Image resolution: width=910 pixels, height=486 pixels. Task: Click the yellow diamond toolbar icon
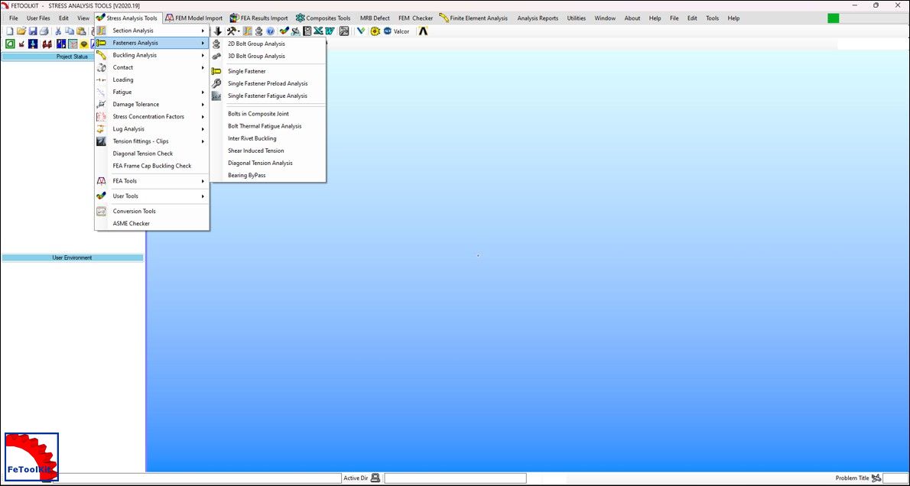point(84,44)
